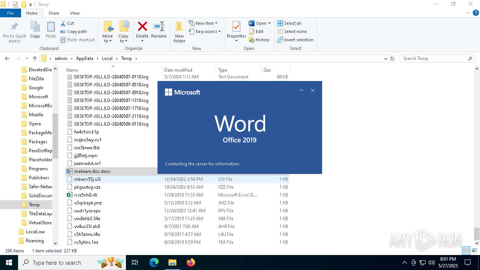Viewport: 480px width, 270px height.
Task: Click AppData in the address path
Action: pos(85,58)
